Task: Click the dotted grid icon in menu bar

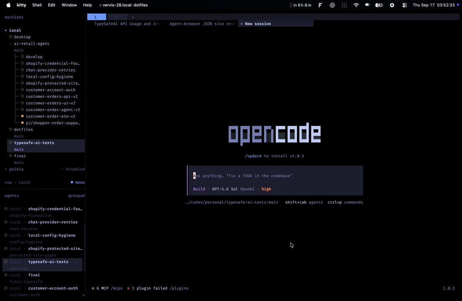Action: point(344,5)
